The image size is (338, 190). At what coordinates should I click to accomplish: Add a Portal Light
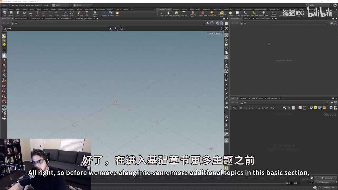click(254, 14)
